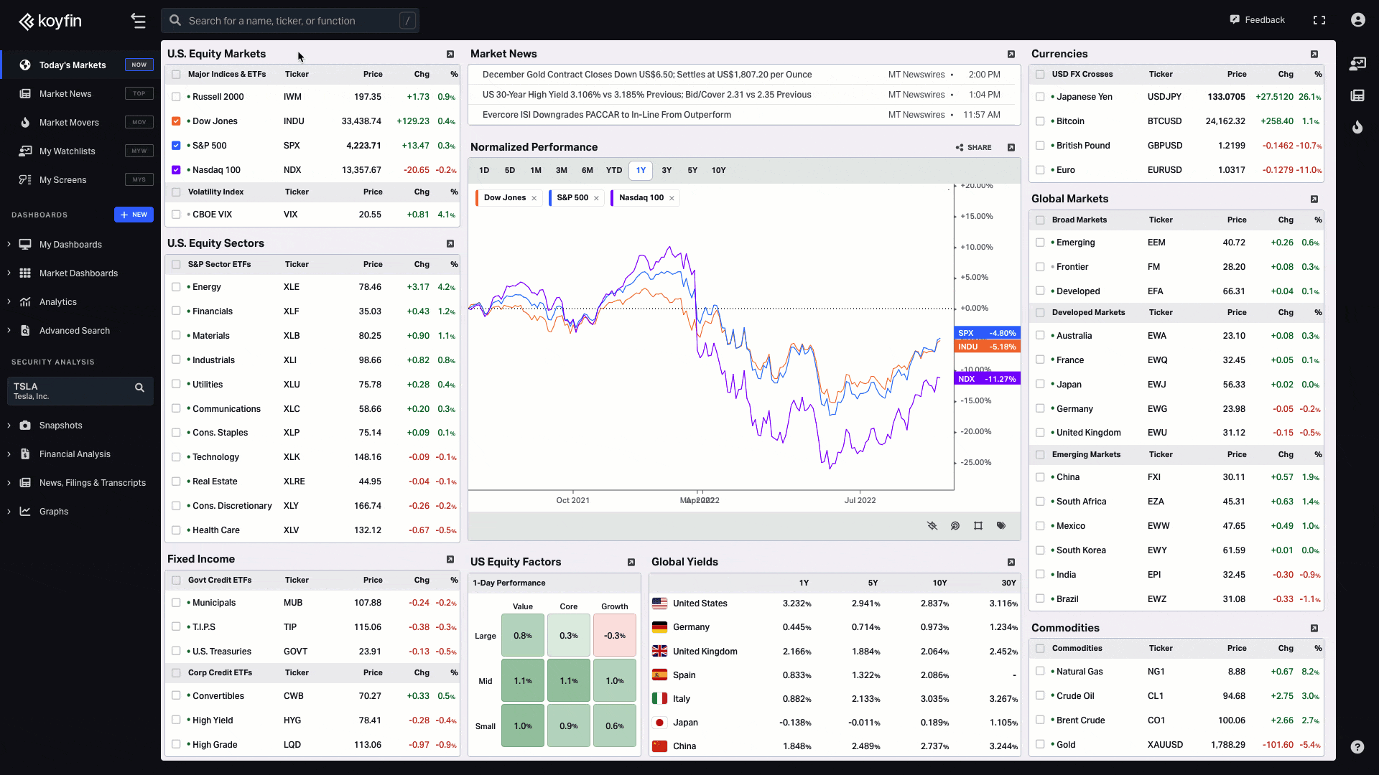This screenshot has height=775, width=1379.
Task: Click the Koyfin logo
Action: (x=50, y=21)
